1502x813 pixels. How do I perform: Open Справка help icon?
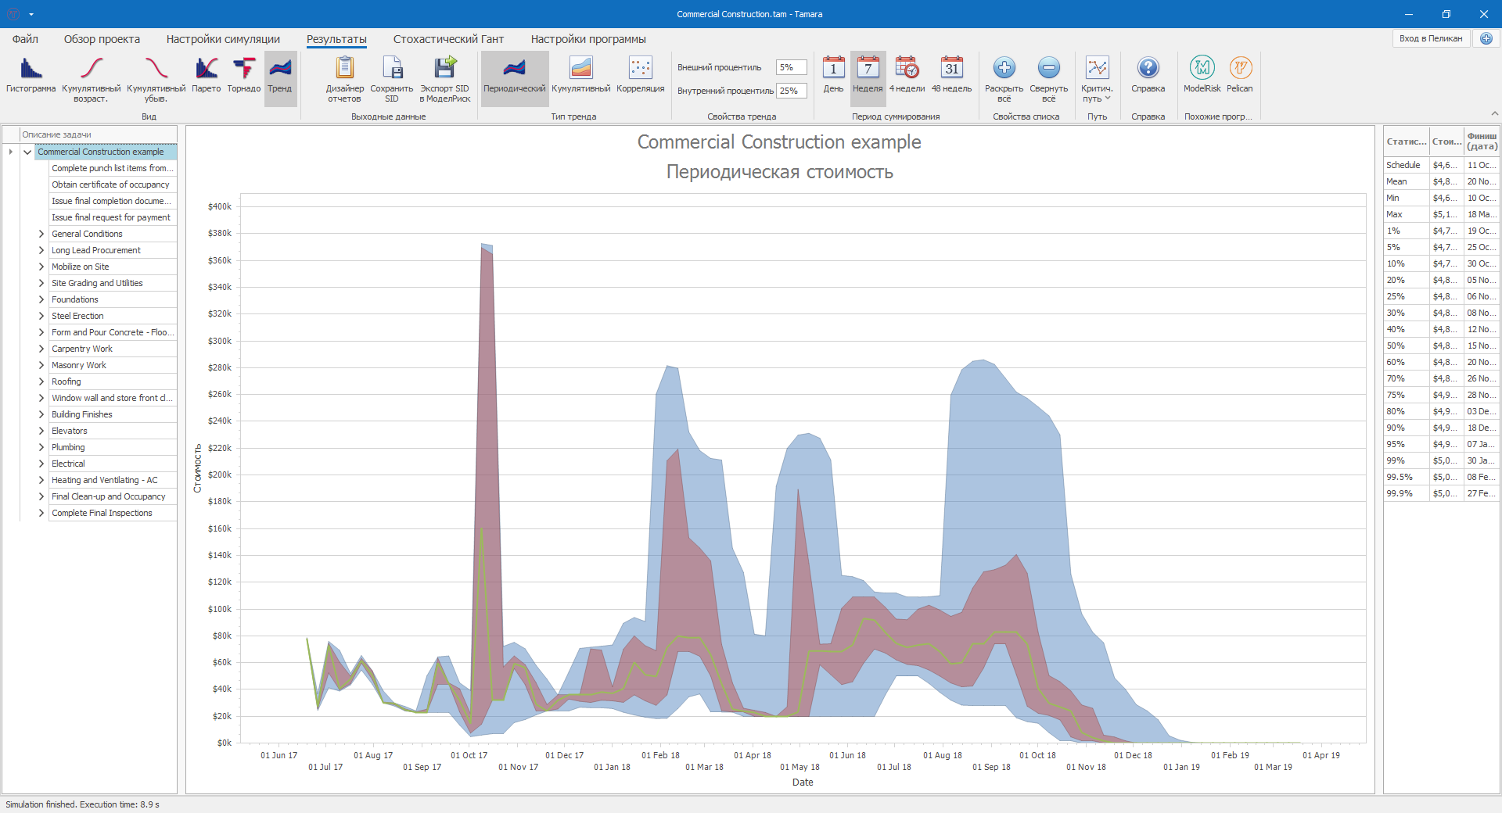point(1148,75)
